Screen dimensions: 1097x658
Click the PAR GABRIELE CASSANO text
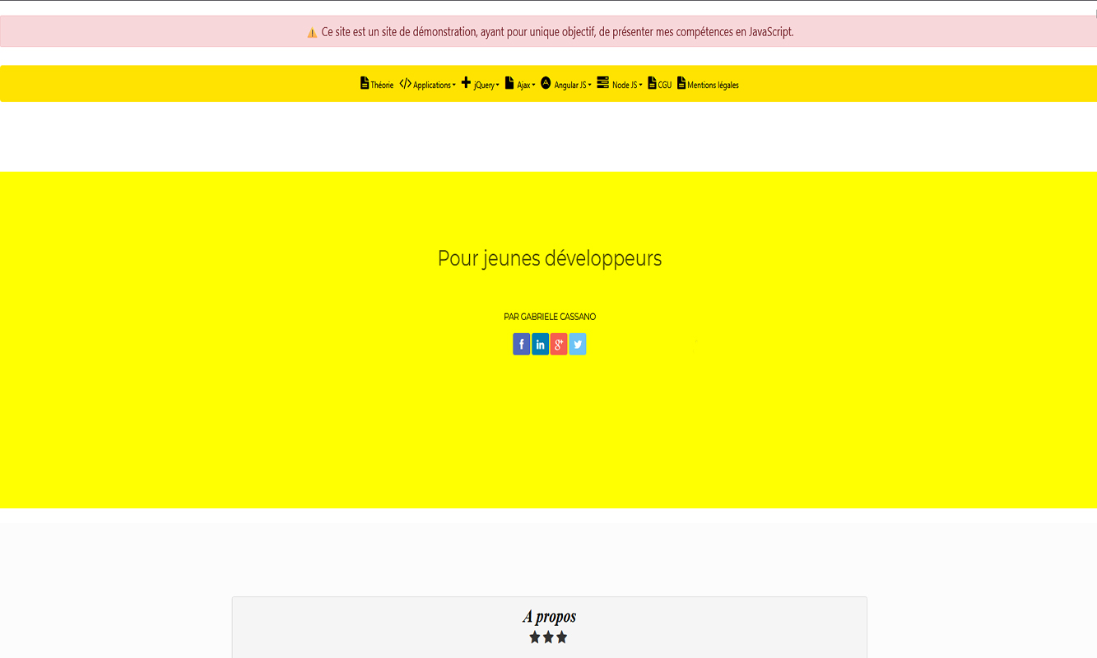[x=549, y=317]
